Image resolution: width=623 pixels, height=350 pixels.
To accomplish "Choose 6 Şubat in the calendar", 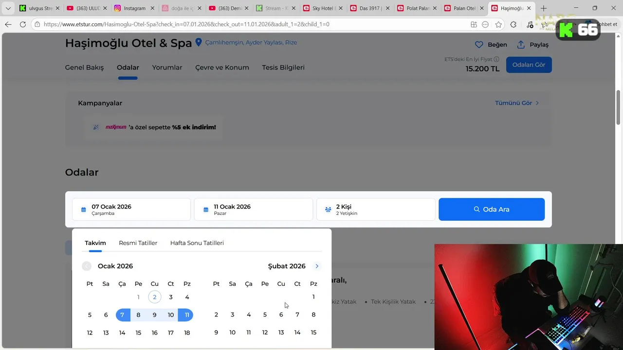I will pyautogui.click(x=281, y=315).
